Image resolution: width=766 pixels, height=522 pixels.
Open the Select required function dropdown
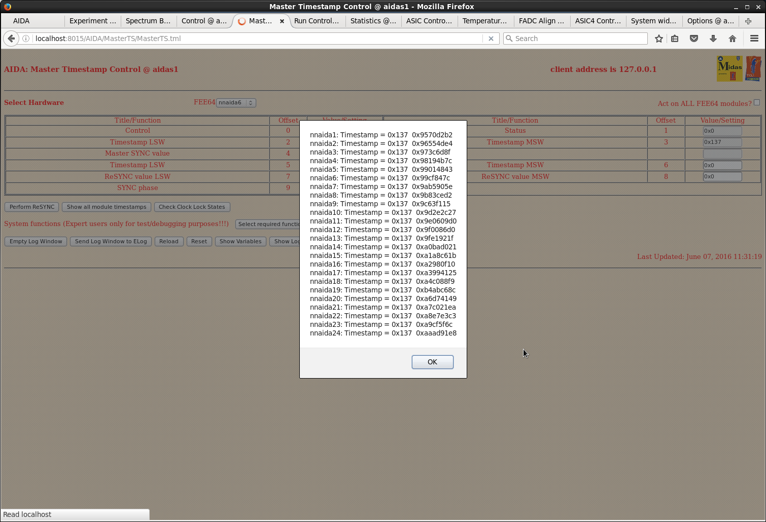(268, 224)
